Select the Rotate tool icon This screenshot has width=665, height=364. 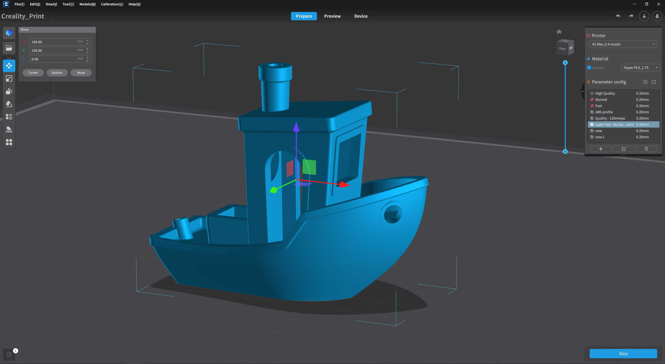pyautogui.click(x=9, y=91)
